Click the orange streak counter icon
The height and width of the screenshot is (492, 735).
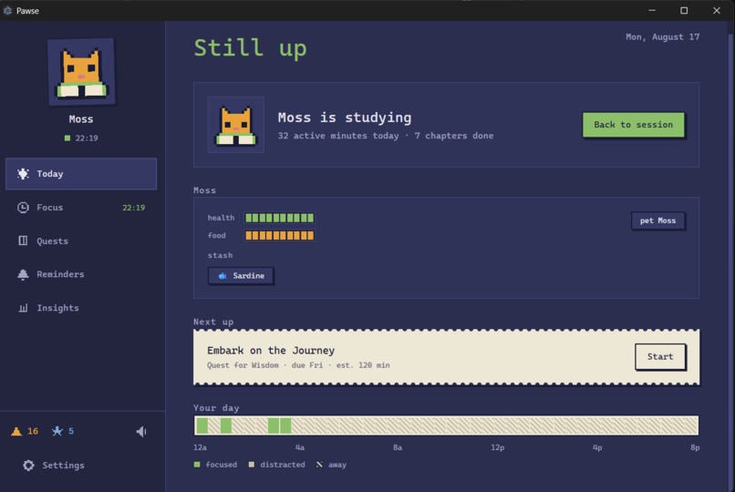pos(16,431)
